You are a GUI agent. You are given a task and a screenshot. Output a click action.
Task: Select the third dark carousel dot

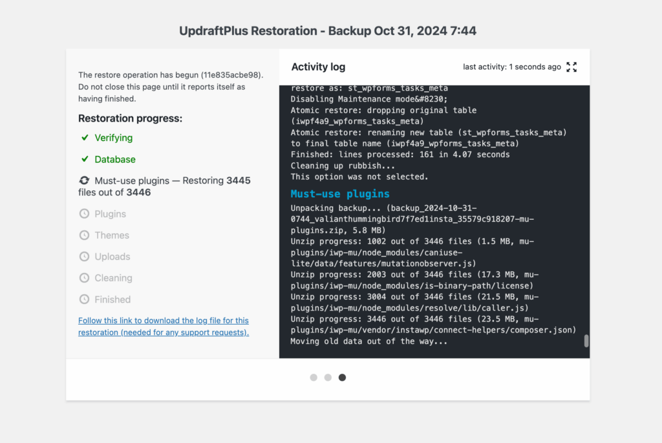pos(343,378)
